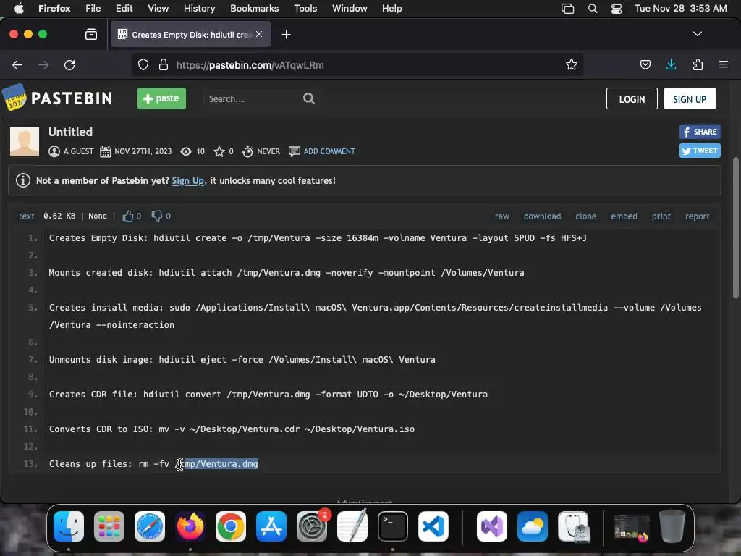
Task: Click line 9 hdiutil convert command text
Action: 316,395
